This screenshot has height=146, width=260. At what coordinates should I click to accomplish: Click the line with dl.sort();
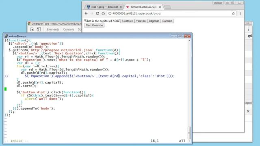(x=26, y=86)
